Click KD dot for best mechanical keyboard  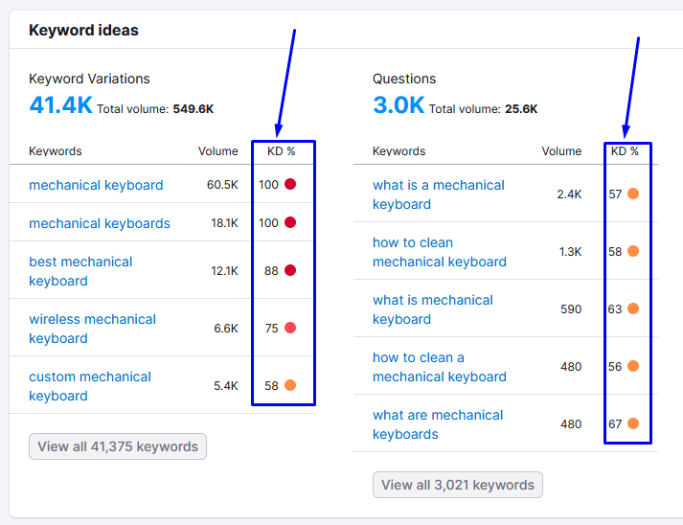(x=290, y=270)
